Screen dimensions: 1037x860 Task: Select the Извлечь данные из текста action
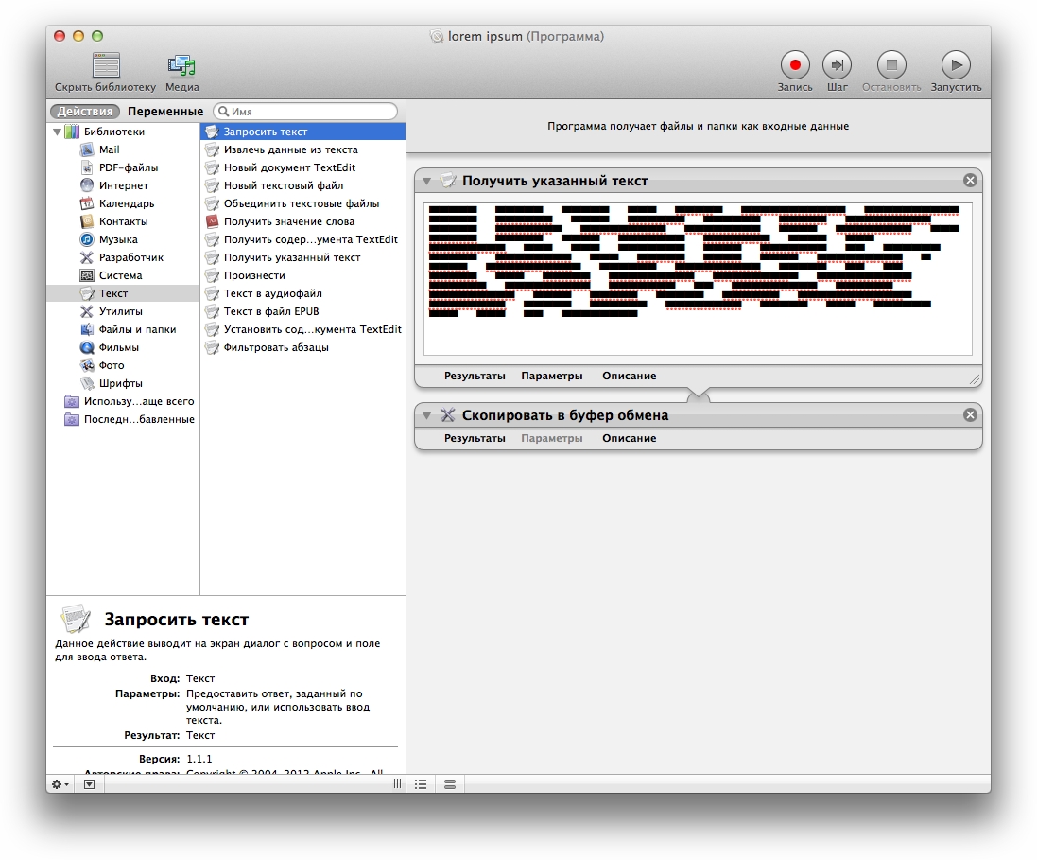point(302,149)
